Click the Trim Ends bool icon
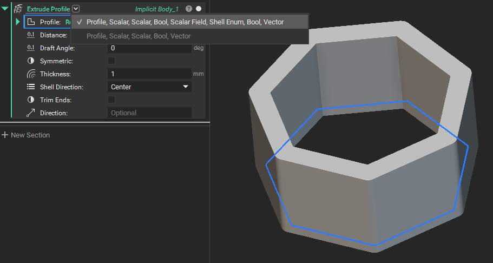 (x=31, y=100)
